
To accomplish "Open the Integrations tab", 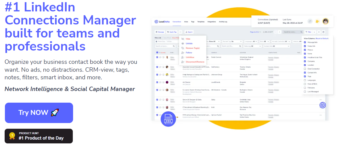I will [212, 22].
